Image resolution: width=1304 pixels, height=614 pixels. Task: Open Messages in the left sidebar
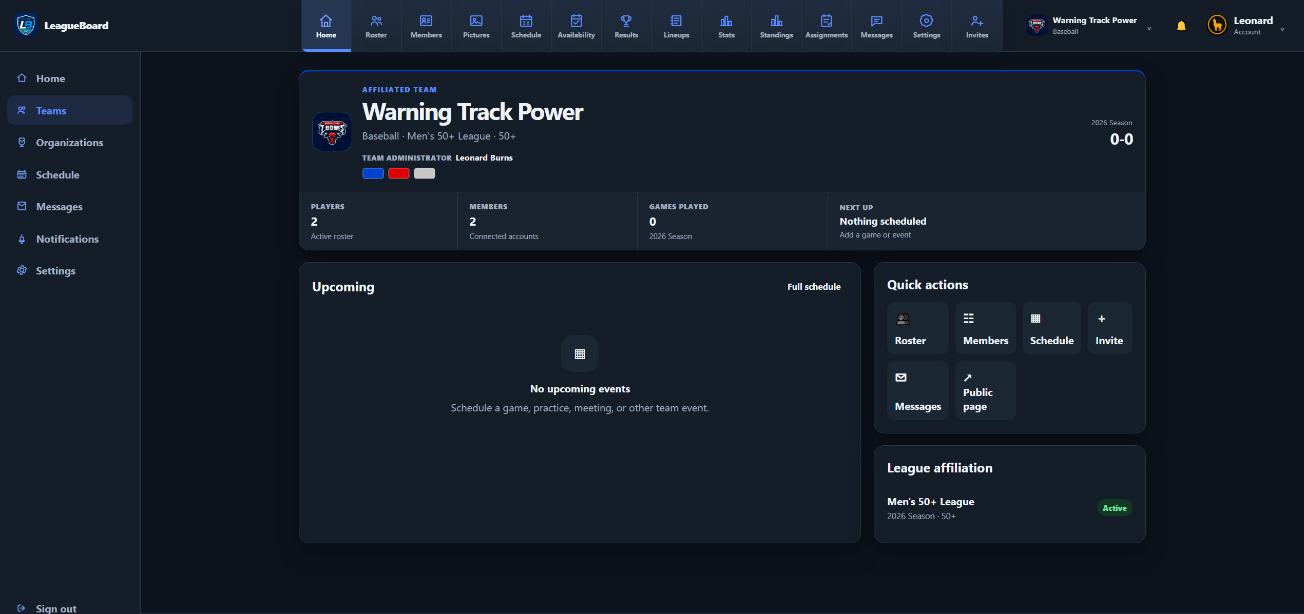70,207
